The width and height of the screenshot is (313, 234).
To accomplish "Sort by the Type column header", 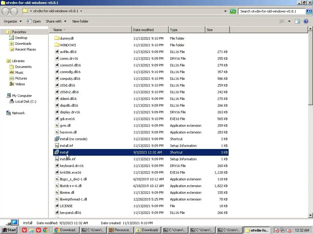I will [187, 30].
